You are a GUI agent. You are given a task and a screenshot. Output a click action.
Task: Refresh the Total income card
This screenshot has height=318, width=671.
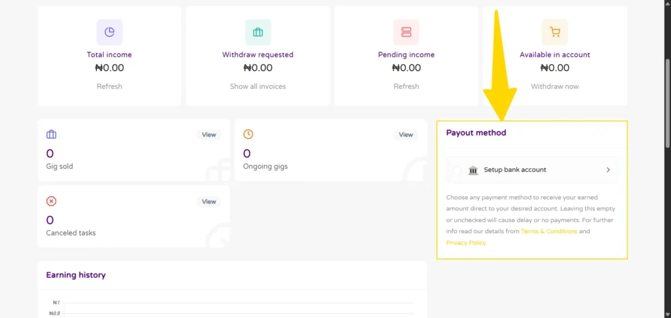click(109, 86)
